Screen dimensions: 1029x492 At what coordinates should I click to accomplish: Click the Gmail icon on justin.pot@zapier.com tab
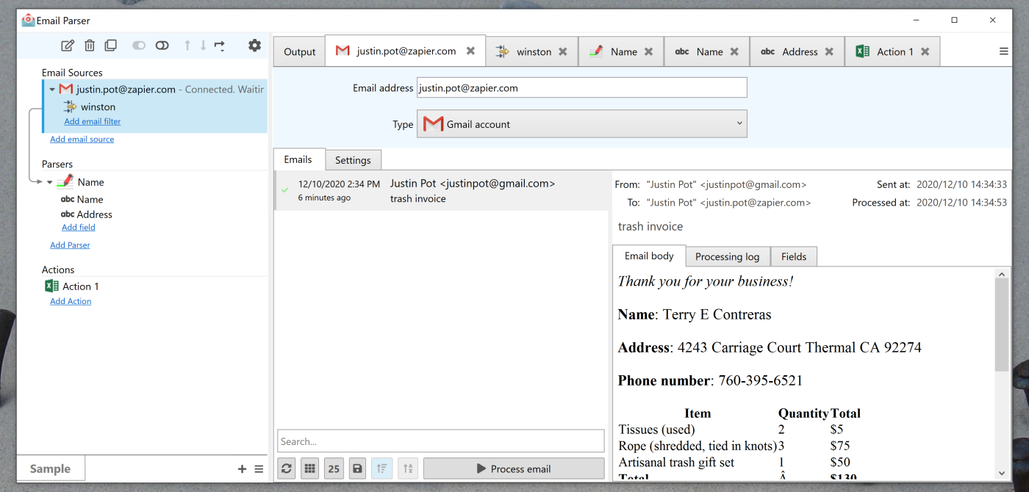pos(343,51)
